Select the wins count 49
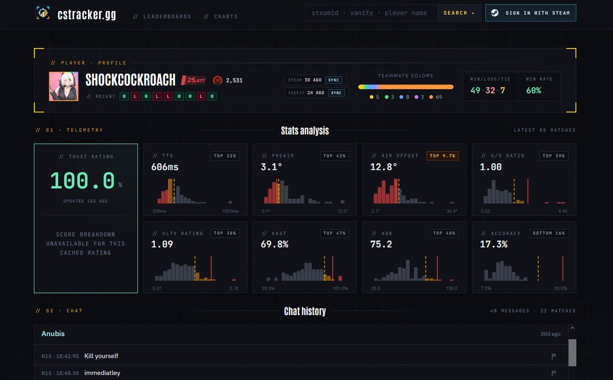The image size is (613, 380). pyautogui.click(x=476, y=90)
